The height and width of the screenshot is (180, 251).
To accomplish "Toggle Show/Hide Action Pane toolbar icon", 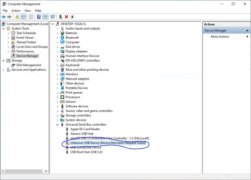I will 45,17.
